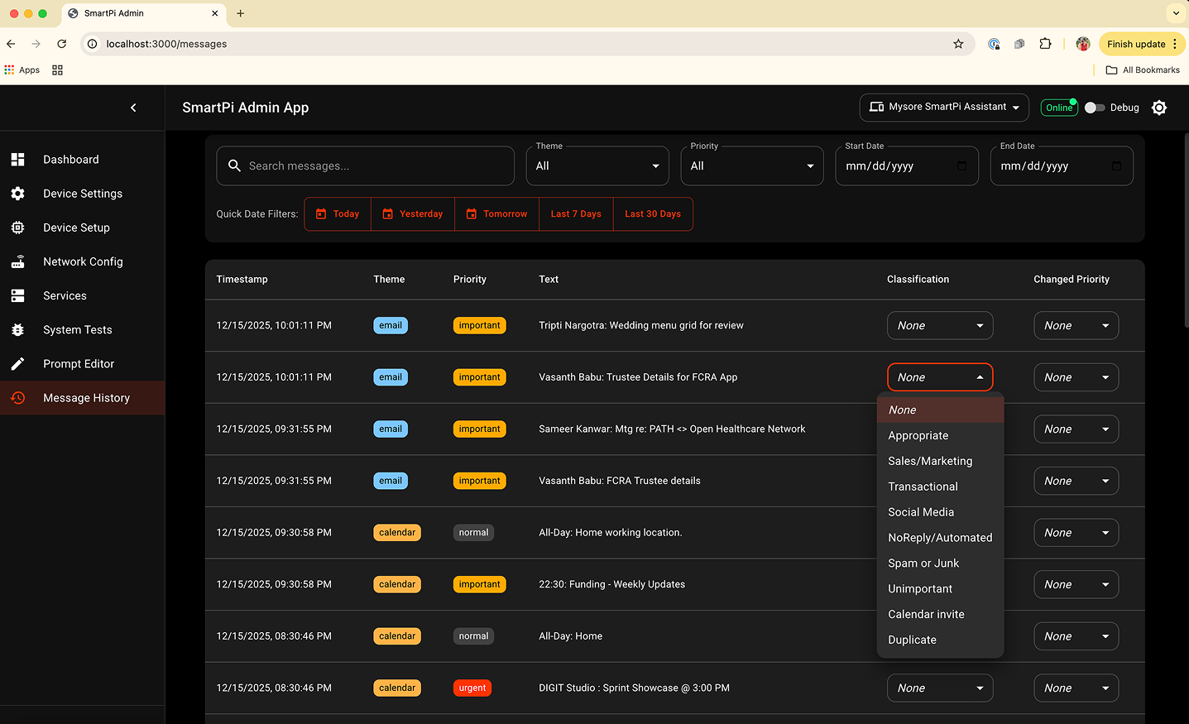This screenshot has height=724, width=1189.
Task: Open Network Config using its sidebar icon
Action: pos(17,261)
